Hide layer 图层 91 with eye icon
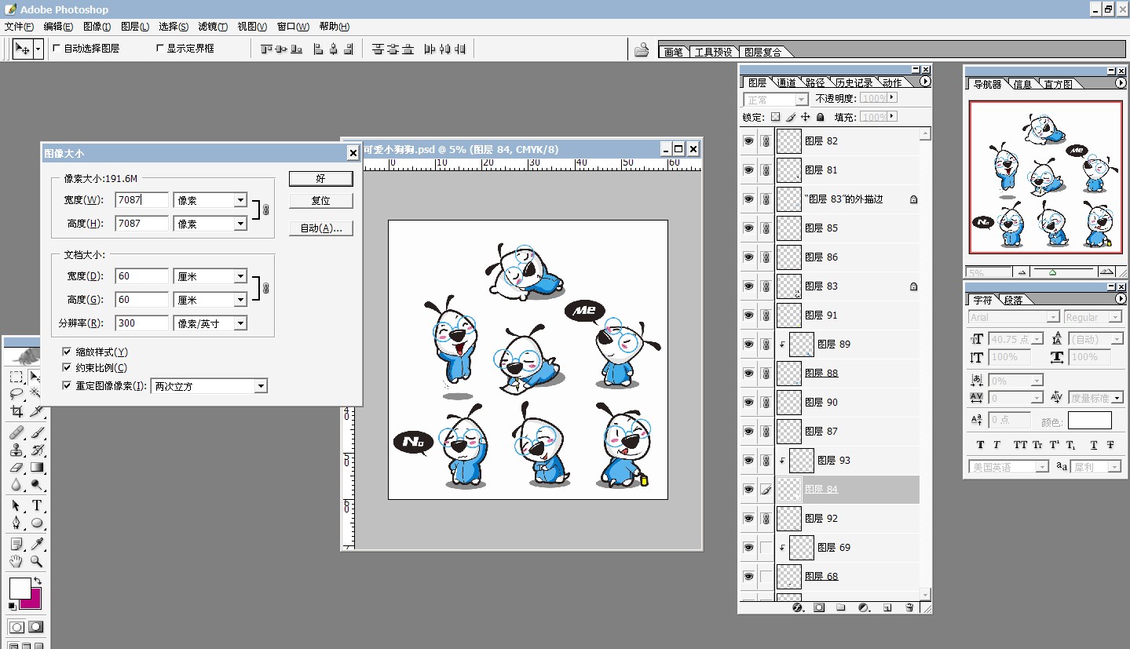1130x649 pixels. [748, 315]
